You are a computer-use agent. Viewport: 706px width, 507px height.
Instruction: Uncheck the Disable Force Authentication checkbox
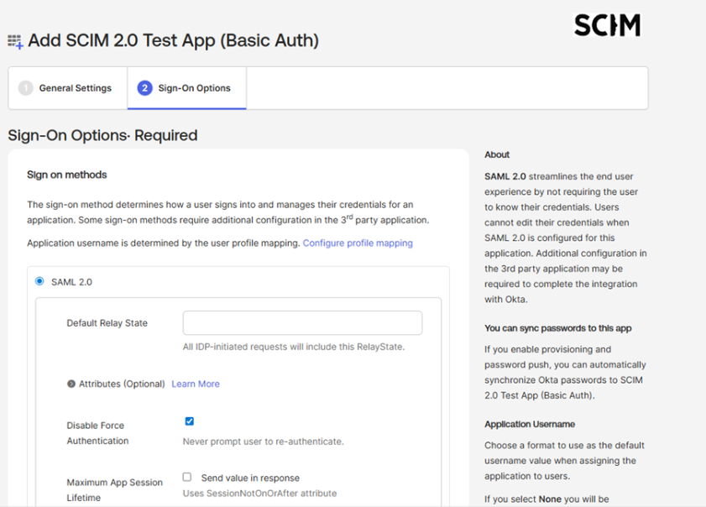[189, 421]
